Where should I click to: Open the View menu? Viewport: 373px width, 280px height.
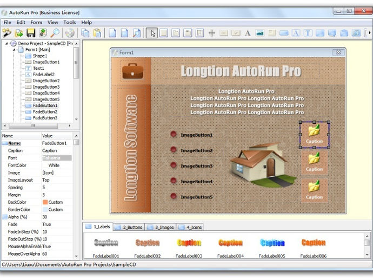click(x=53, y=22)
